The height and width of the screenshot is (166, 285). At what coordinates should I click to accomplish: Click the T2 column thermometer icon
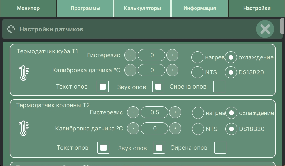click(x=23, y=128)
